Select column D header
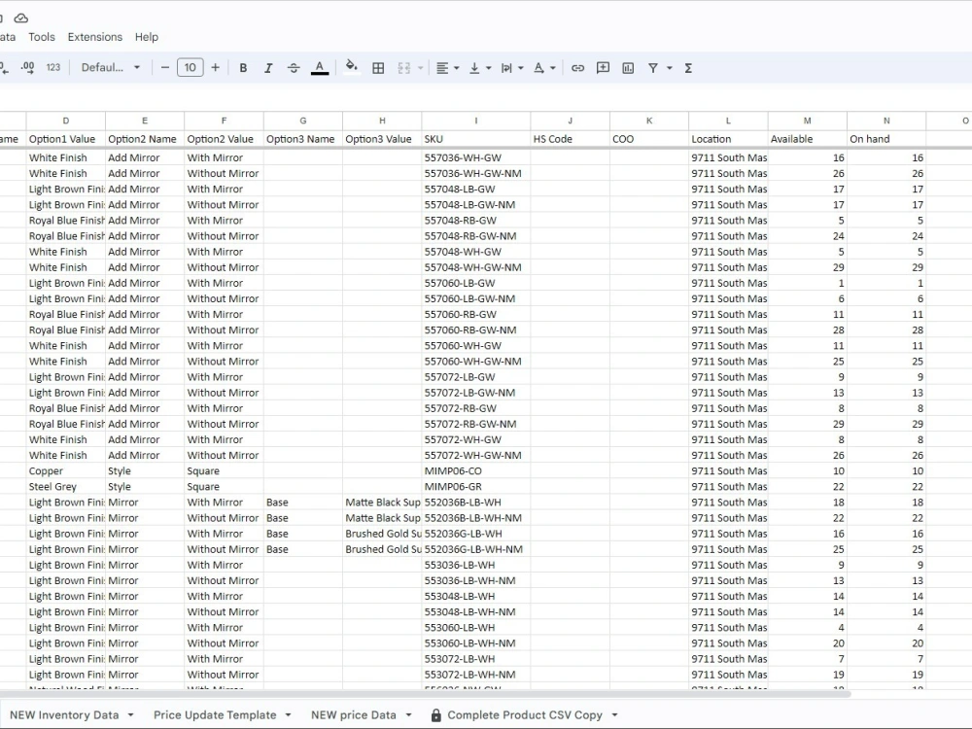The width and height of the screenshot is (972, 729). [66, 121]
